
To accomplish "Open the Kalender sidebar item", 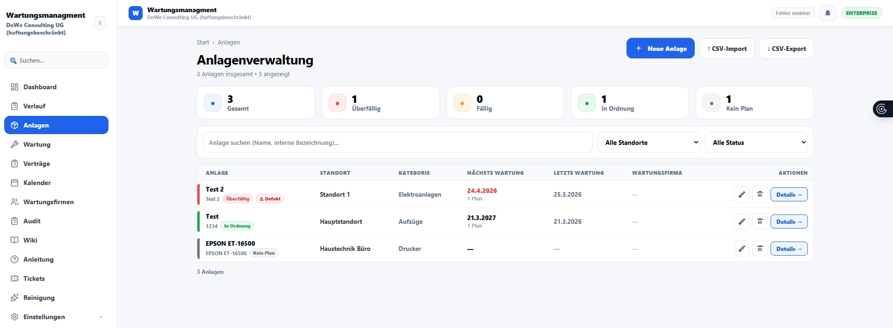I will (x=37, y=183).
